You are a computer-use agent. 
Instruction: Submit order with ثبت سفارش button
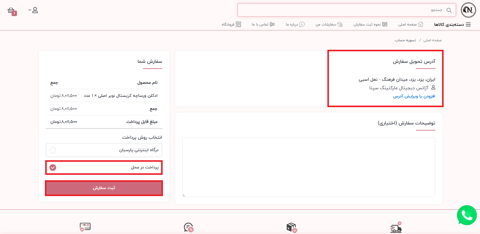(x=104, y=188)
